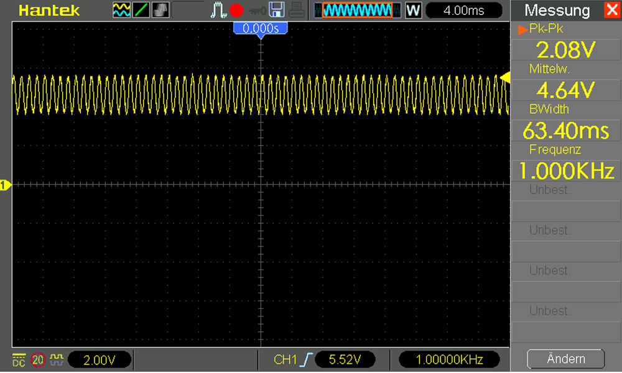Viewport: 622px width, 373px height.
Task: Click the printer icon in top bar
Action: (296, 10)
